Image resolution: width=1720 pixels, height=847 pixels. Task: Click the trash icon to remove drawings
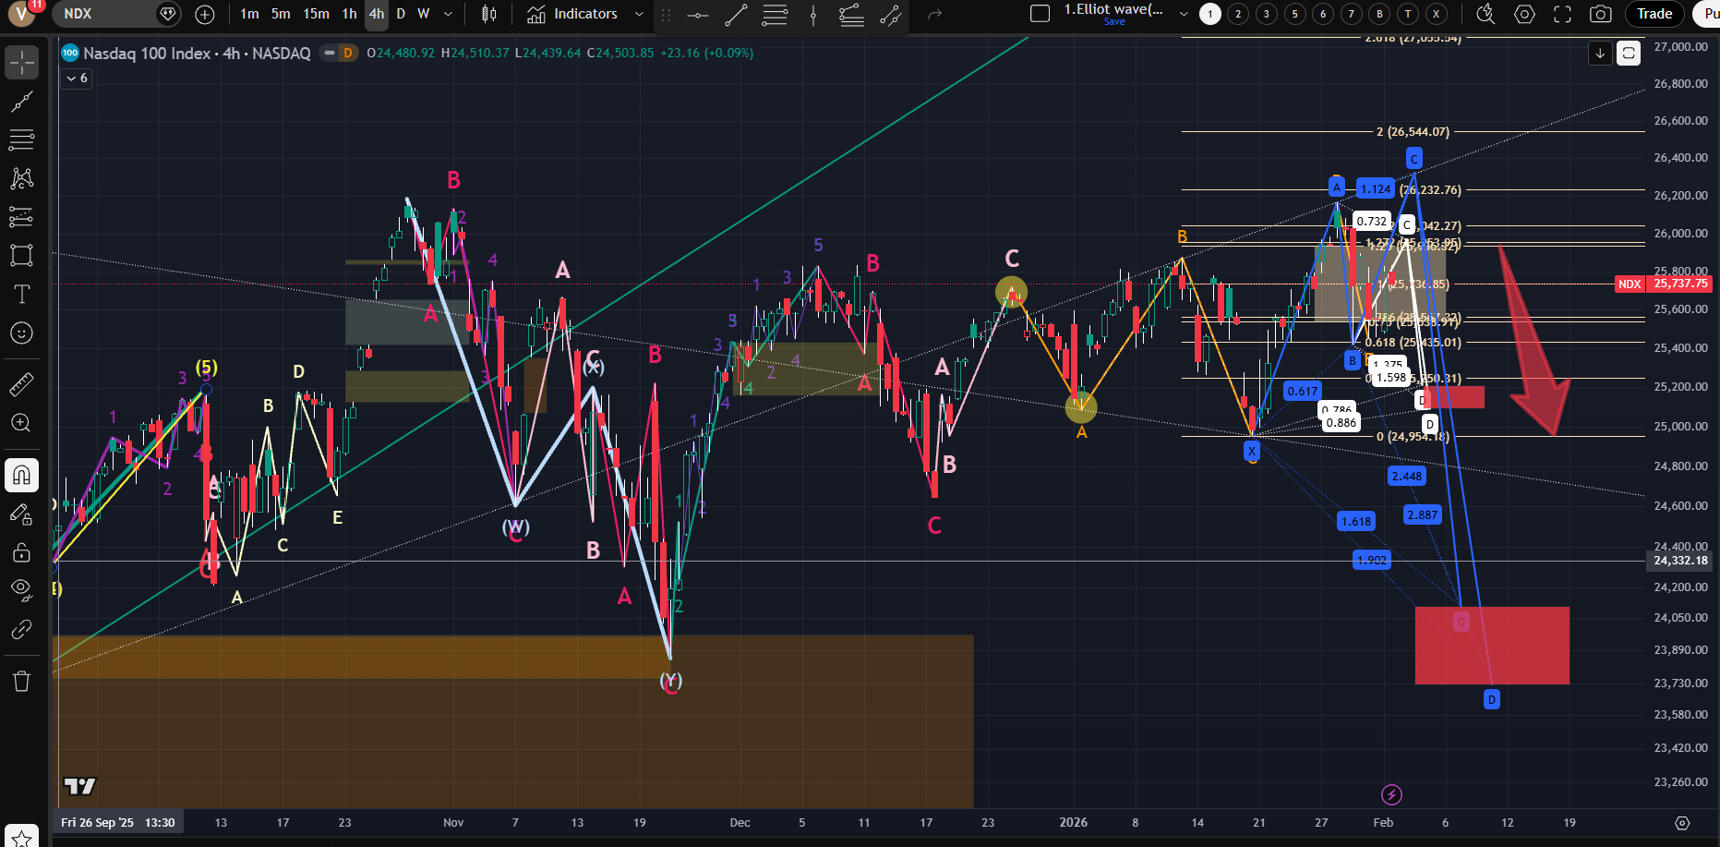tap(21, 682)
